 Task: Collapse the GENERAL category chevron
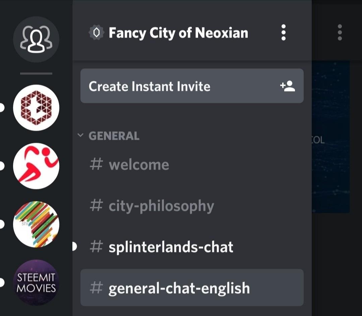[x=80, y=135]
